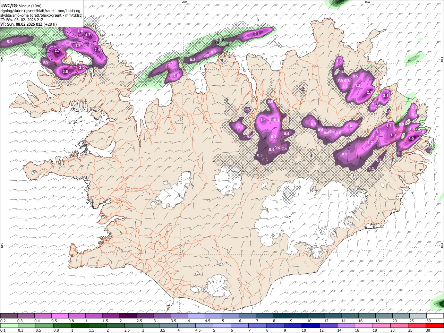The width and height of the screenshot is (444, 333).
Task: Pick the red swatch labeled 30 in the lower legend
Action: pos(435,326)
